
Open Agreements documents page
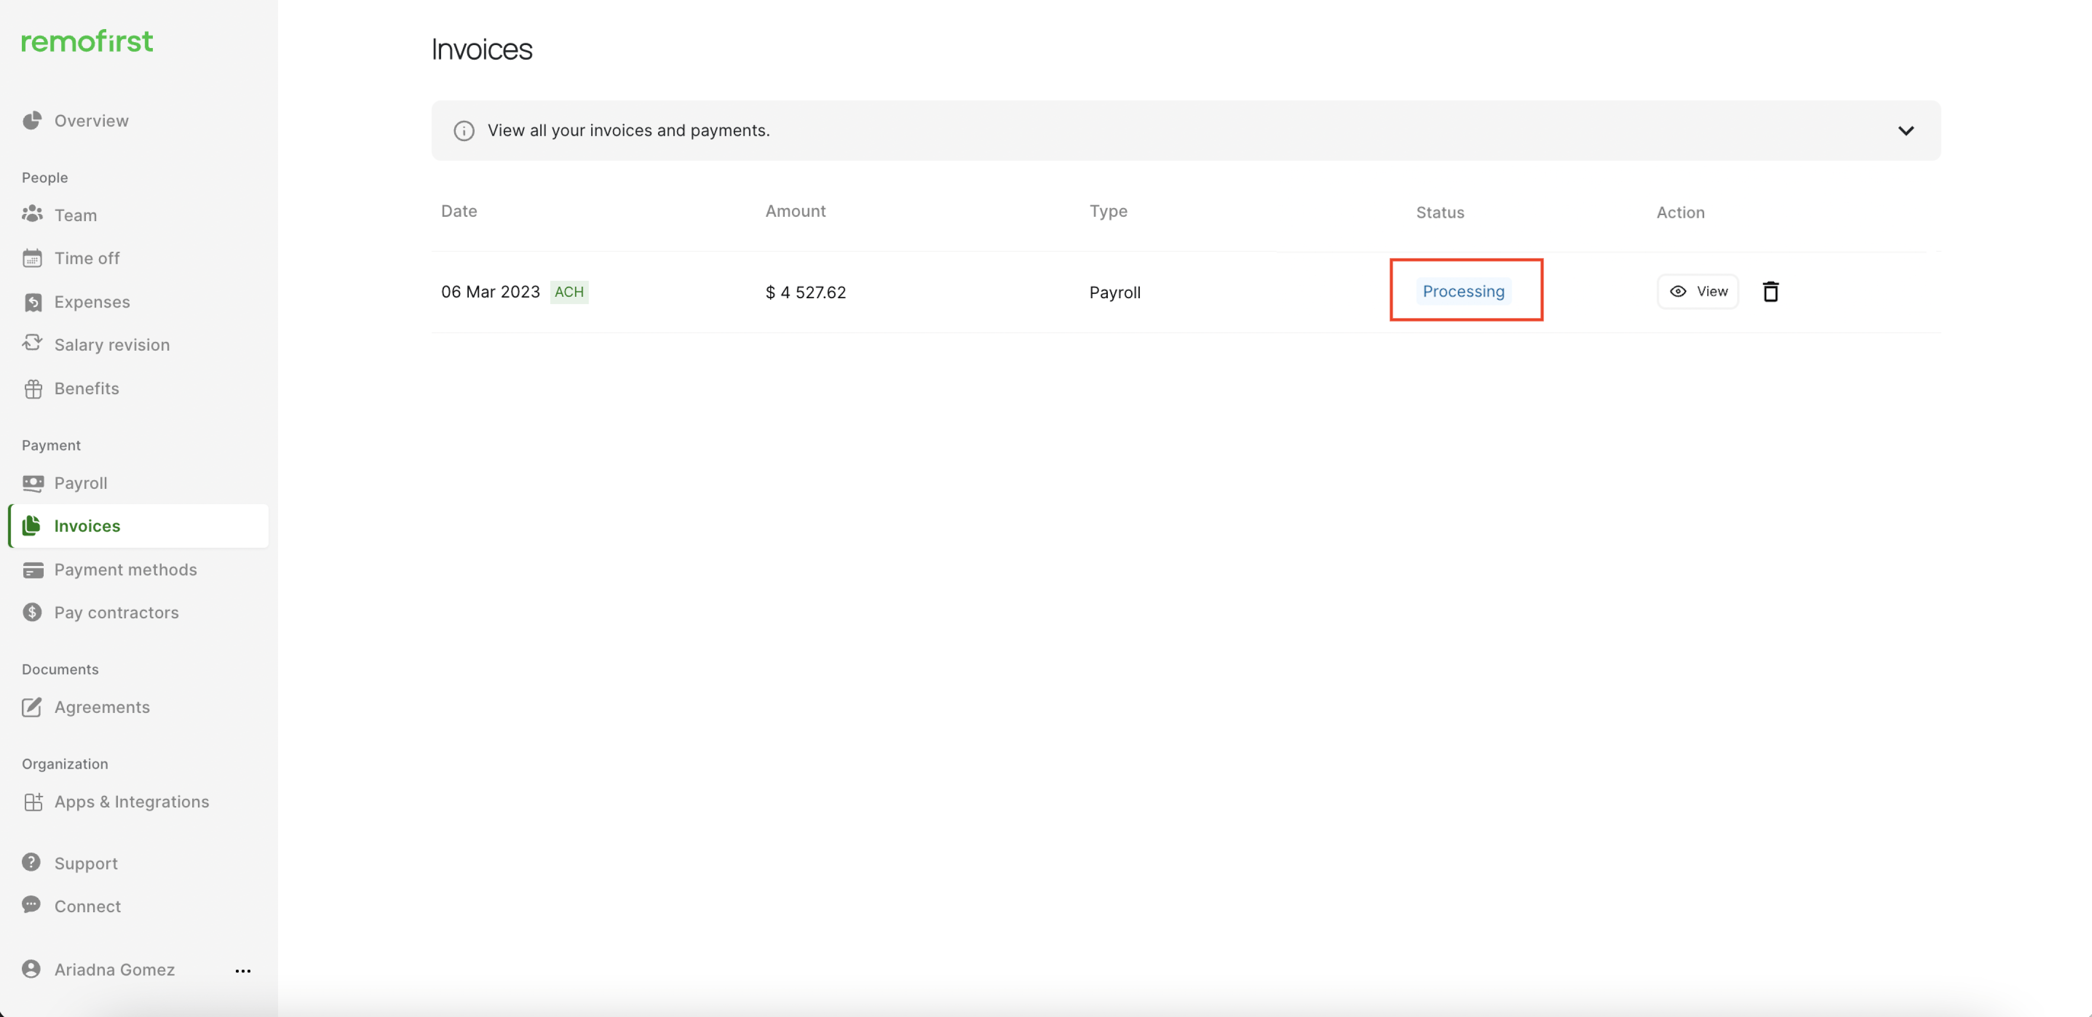101,707
